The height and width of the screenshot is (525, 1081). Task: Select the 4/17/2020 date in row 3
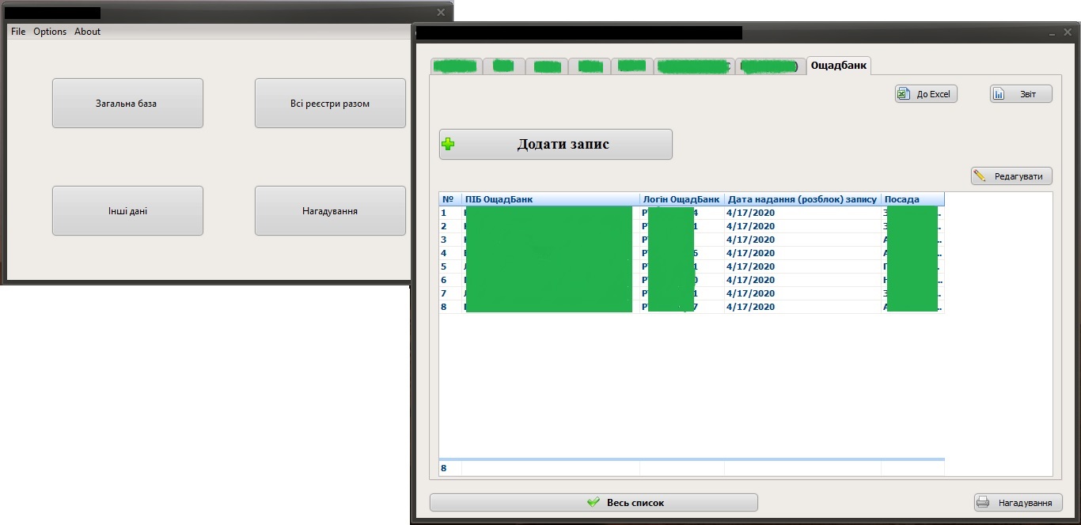(x=802, y=240)
